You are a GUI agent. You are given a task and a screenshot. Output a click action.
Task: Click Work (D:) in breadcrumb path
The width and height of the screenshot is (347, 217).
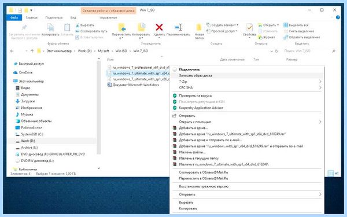[84, 51]
